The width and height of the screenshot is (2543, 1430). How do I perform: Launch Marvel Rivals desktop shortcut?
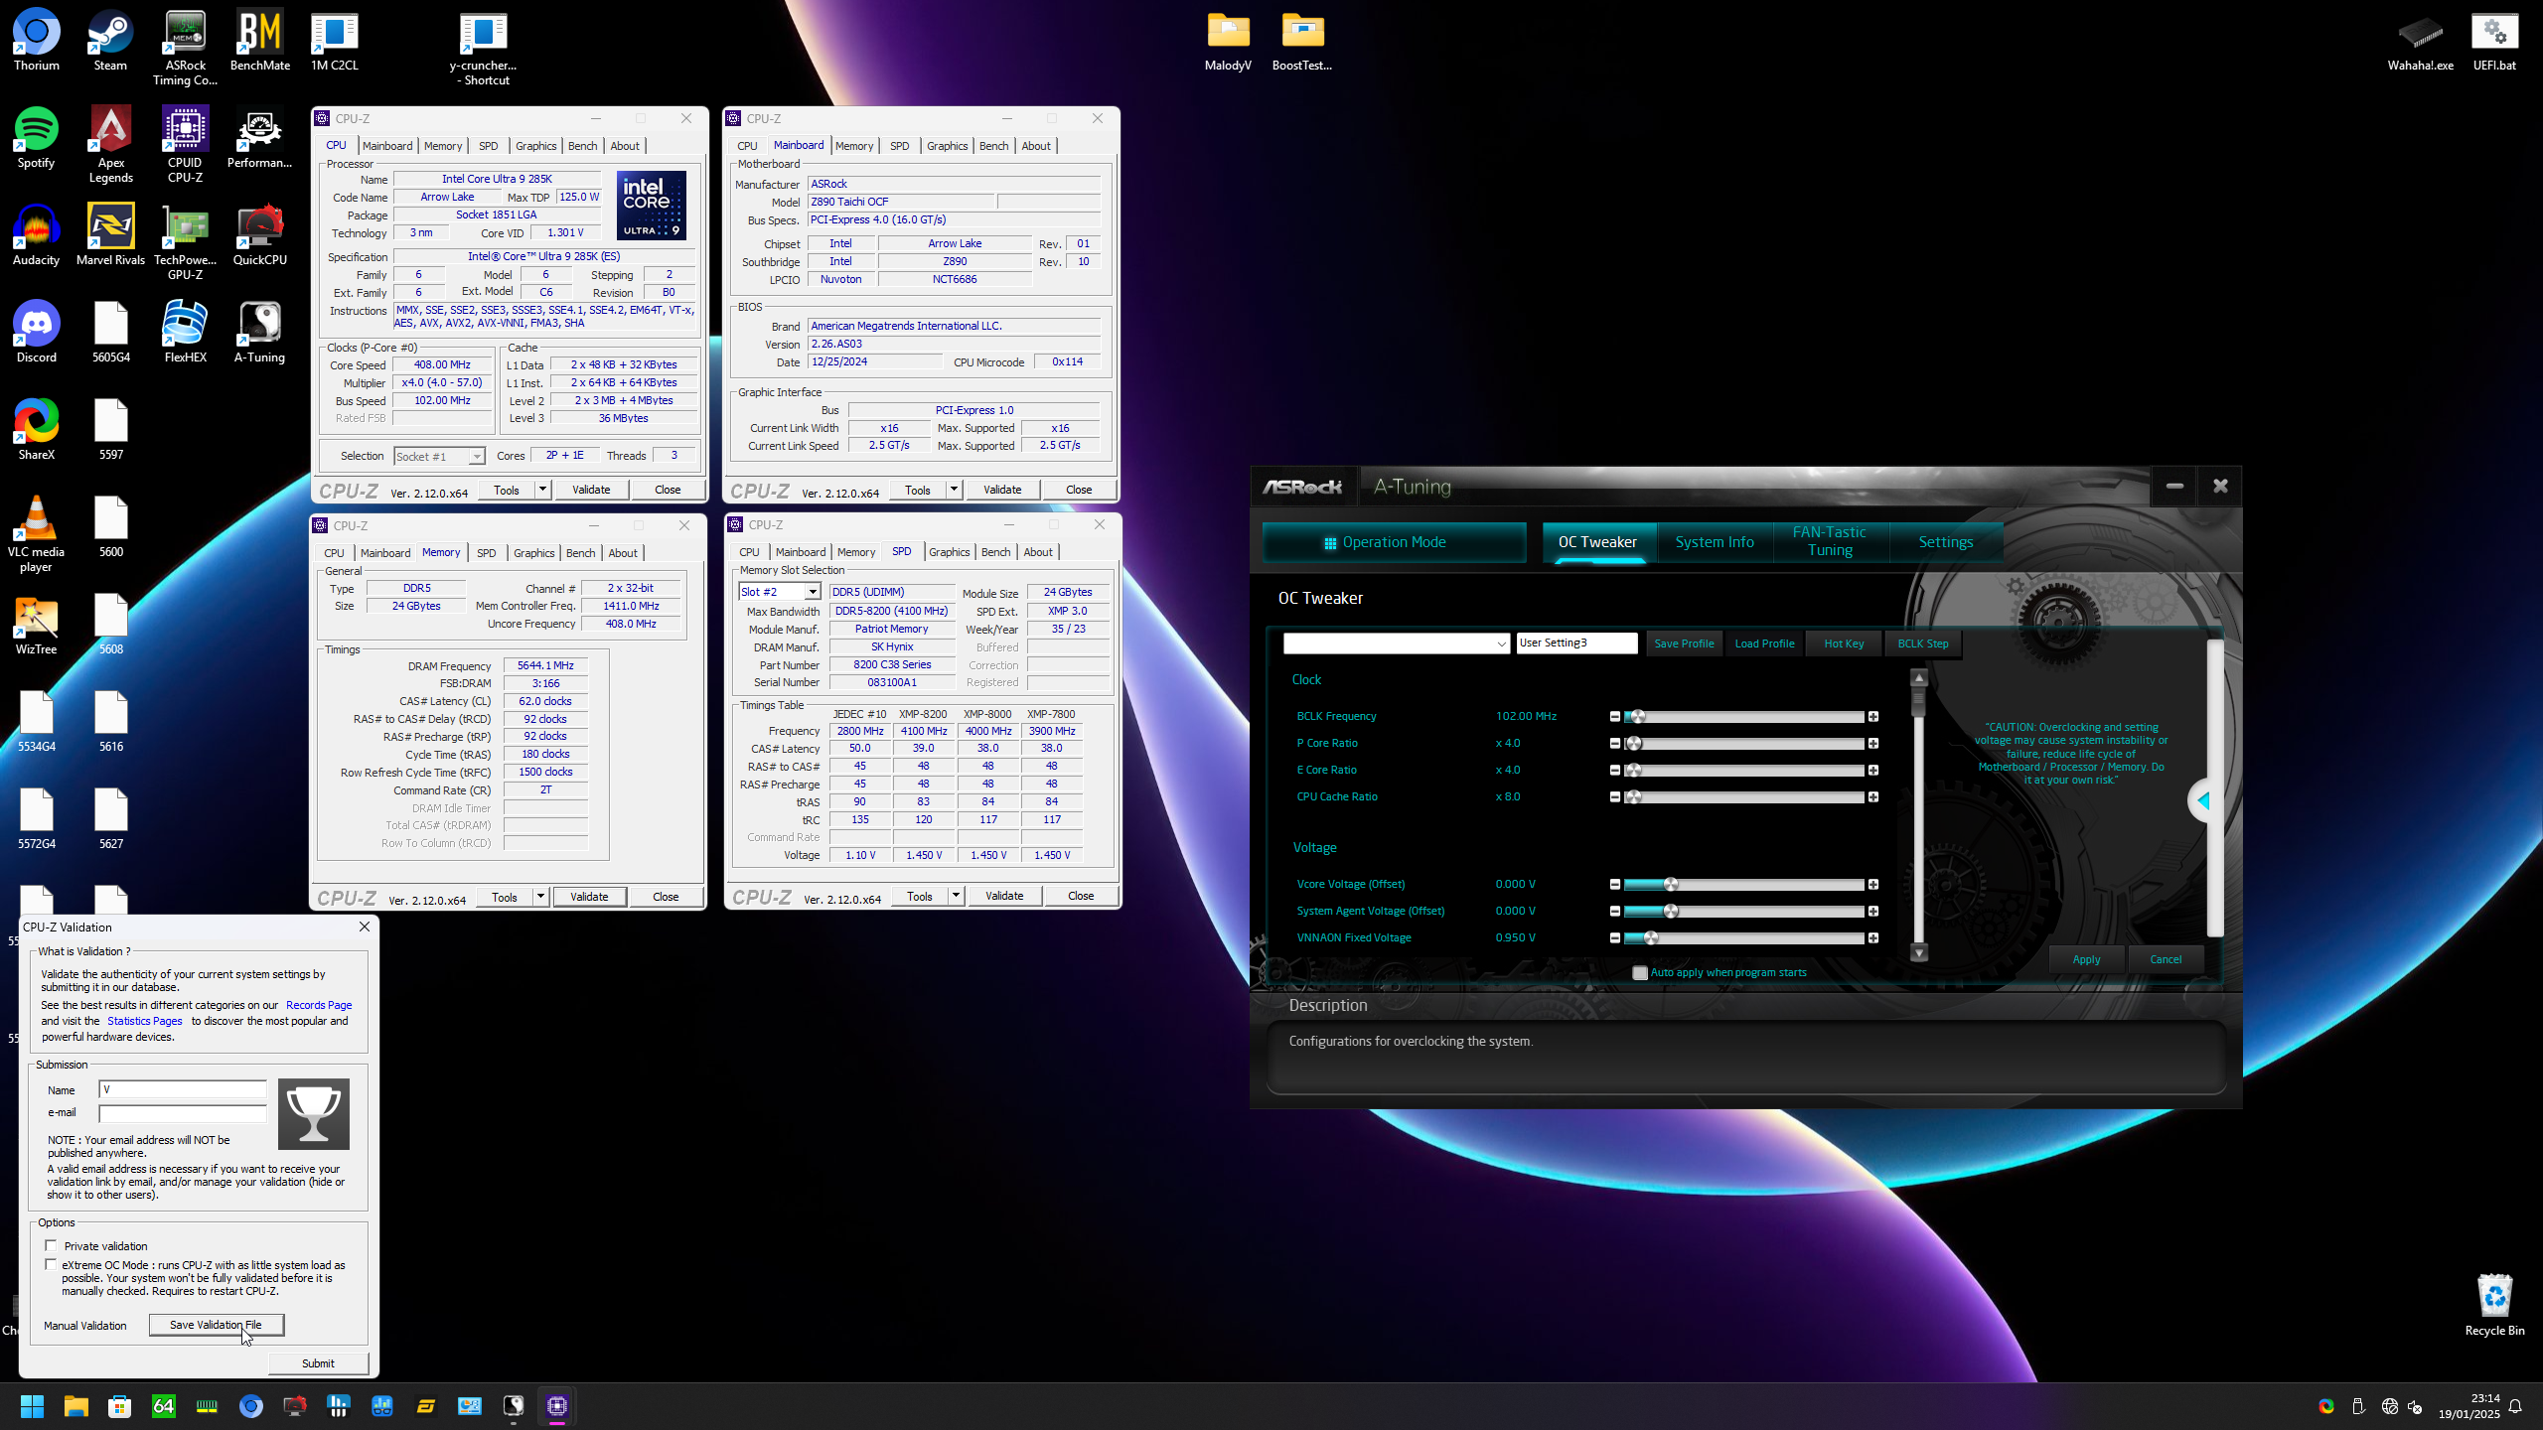(110, 235)
